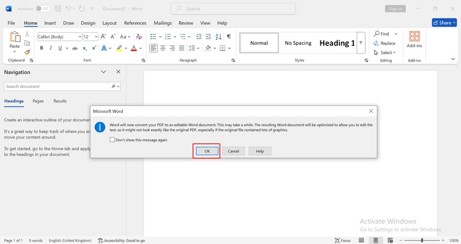Click Replace in Editing group
The width and height of the screenshot is (461, 244).
point(384,43)
